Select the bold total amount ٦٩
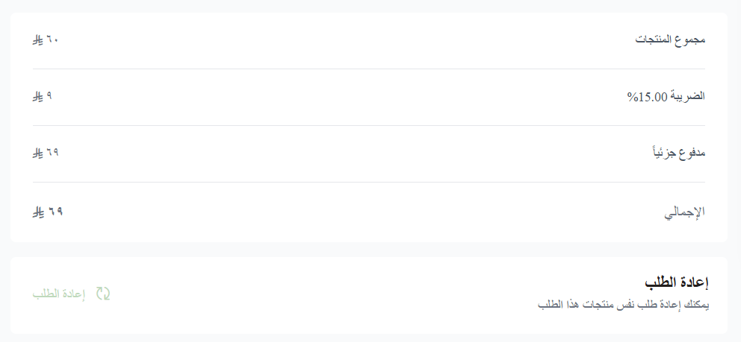 [55, 212]
